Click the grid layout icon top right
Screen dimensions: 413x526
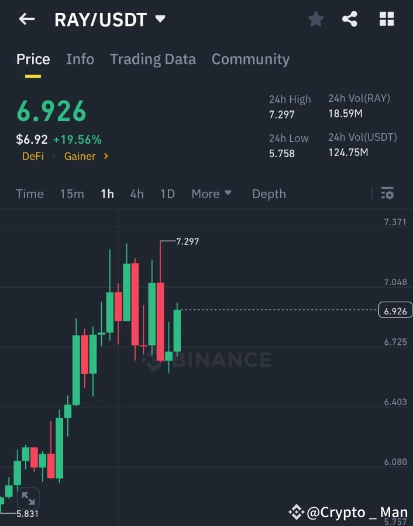[386, 18]
